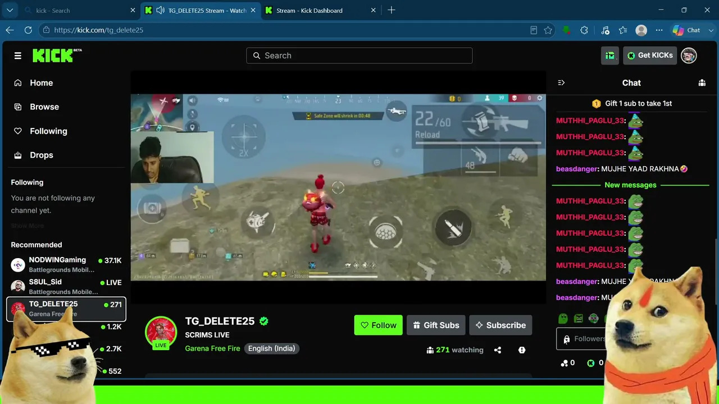
Task: Close the Stream - Kick Dashboard tab
Action: [x=374, y=10]
